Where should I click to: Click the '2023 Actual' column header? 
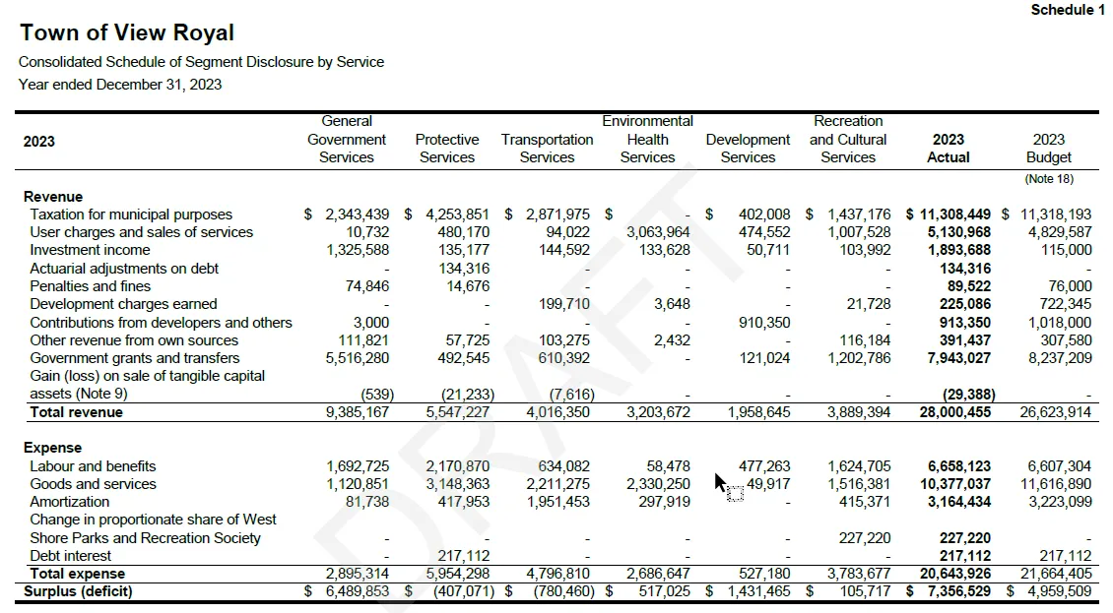(949, 149)
